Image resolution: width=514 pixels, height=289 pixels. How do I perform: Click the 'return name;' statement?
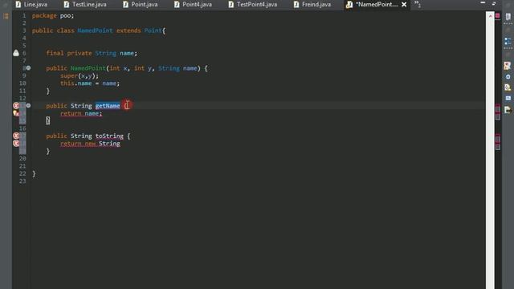pyautogui.click(x=81, y=113)
